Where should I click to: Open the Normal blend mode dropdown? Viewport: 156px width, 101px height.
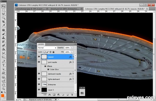point(47,48)
